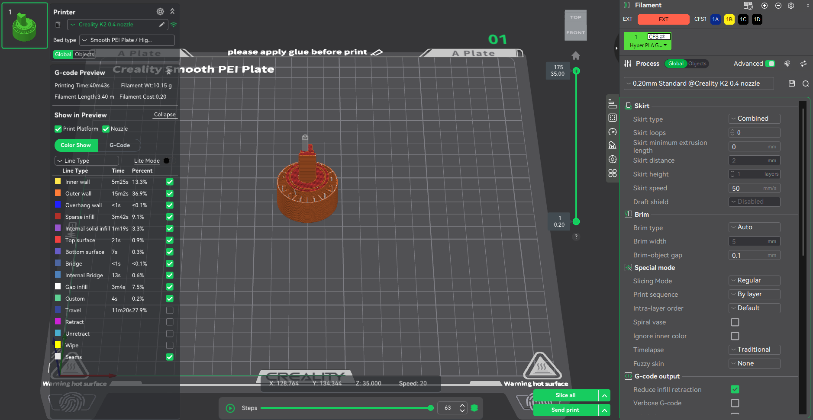Open the Bed type dropdown
Viewport: 813px width, 420px height.
click(127, 40)
